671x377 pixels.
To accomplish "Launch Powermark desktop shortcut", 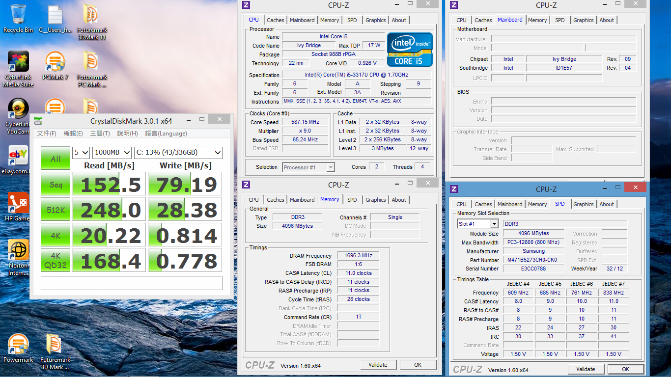I will pyautogui.click(x=18, y=349).
